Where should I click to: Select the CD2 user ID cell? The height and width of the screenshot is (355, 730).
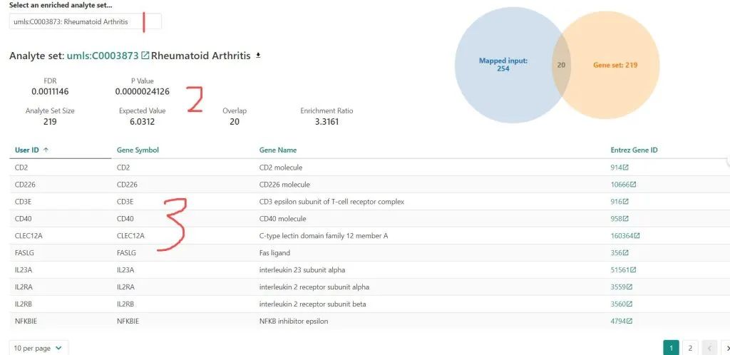click(x=21, y=168)
